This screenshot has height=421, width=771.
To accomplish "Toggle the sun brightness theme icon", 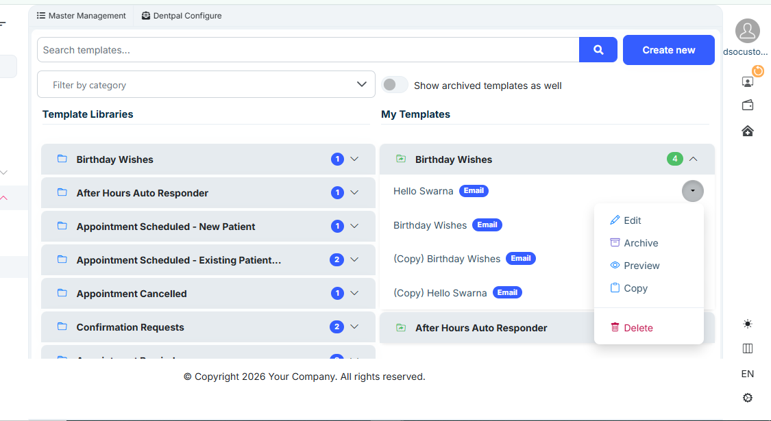I will (x=748, y=324).
